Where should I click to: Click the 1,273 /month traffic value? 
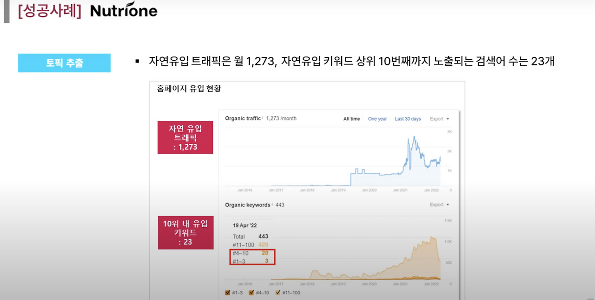281,118
